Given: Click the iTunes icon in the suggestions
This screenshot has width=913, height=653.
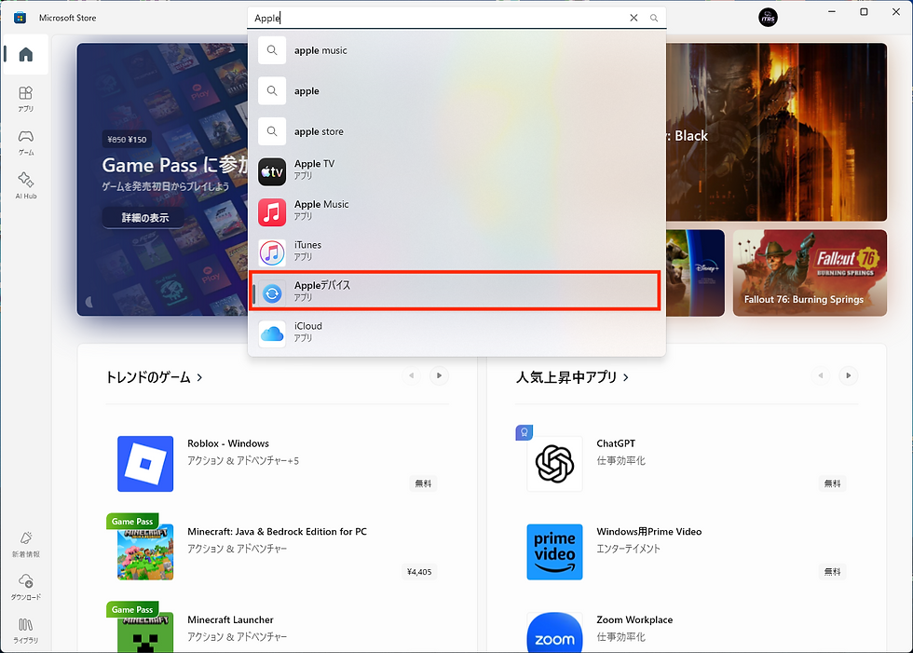Looking at the screenshot, I should pos(272,253).
